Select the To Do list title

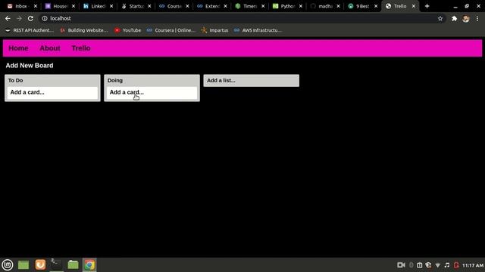click(x=15, y=81)
